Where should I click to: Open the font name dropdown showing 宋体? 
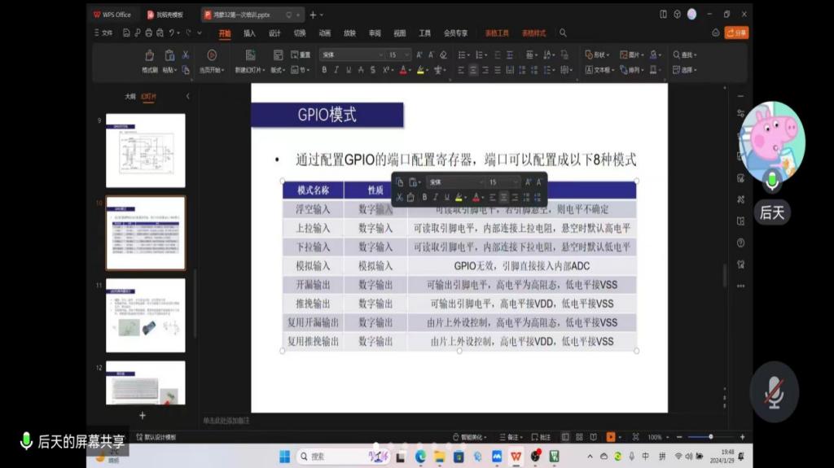click(x=352, y=55)
